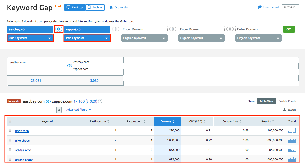Image resolution: width=305 pixels, height=163 pixels.
Task: Check the adidas nmd row checkbox
Action: pos(10,150)
